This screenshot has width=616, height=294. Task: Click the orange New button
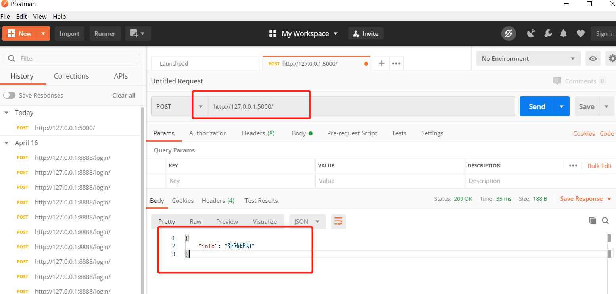coord(20,34)
